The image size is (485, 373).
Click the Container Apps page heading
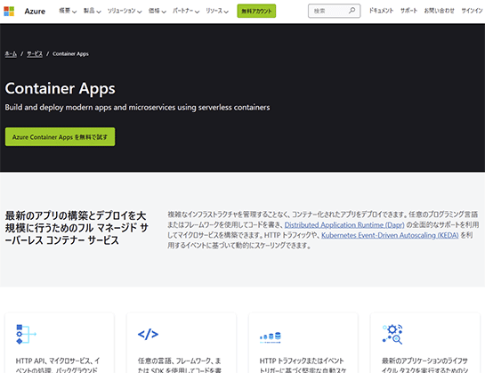coord(60,88)
